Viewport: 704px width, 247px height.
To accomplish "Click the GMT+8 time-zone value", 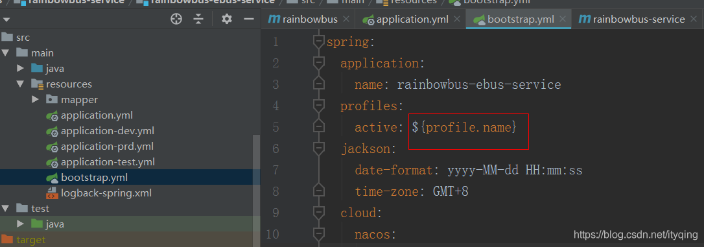I will pos(451,192).
